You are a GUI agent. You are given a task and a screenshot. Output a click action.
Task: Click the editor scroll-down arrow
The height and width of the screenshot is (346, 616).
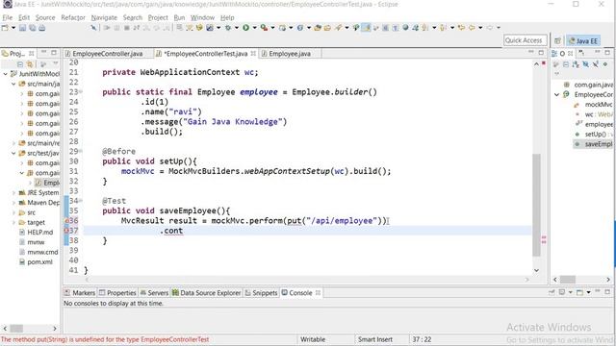(536, 270)
